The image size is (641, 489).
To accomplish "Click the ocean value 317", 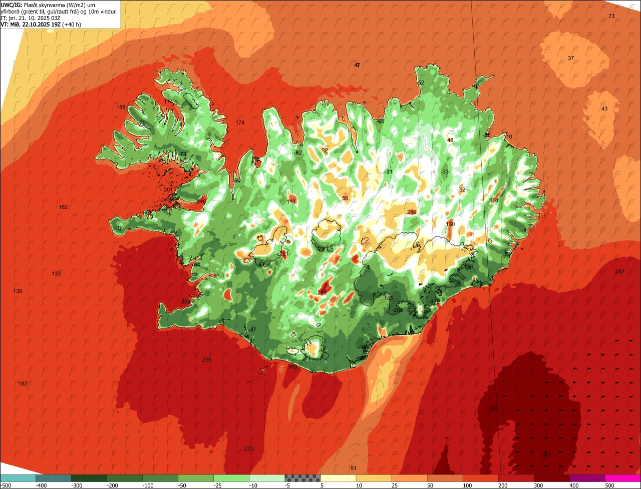I will click(x=546, y=455).
